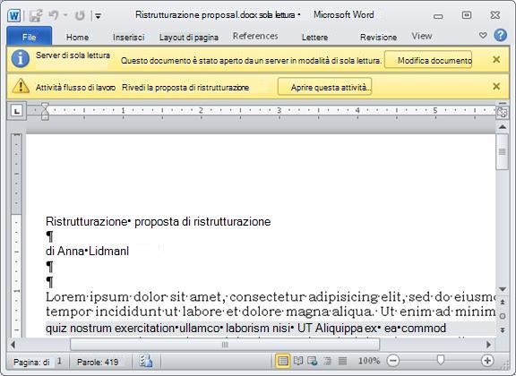Go to previous page with double-up arrow
The height and width of the screenshot is (376, 516).
(x=503, y=302)
